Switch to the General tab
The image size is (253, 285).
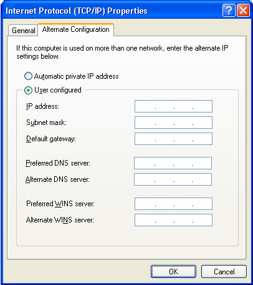click(x=23, y=31)
